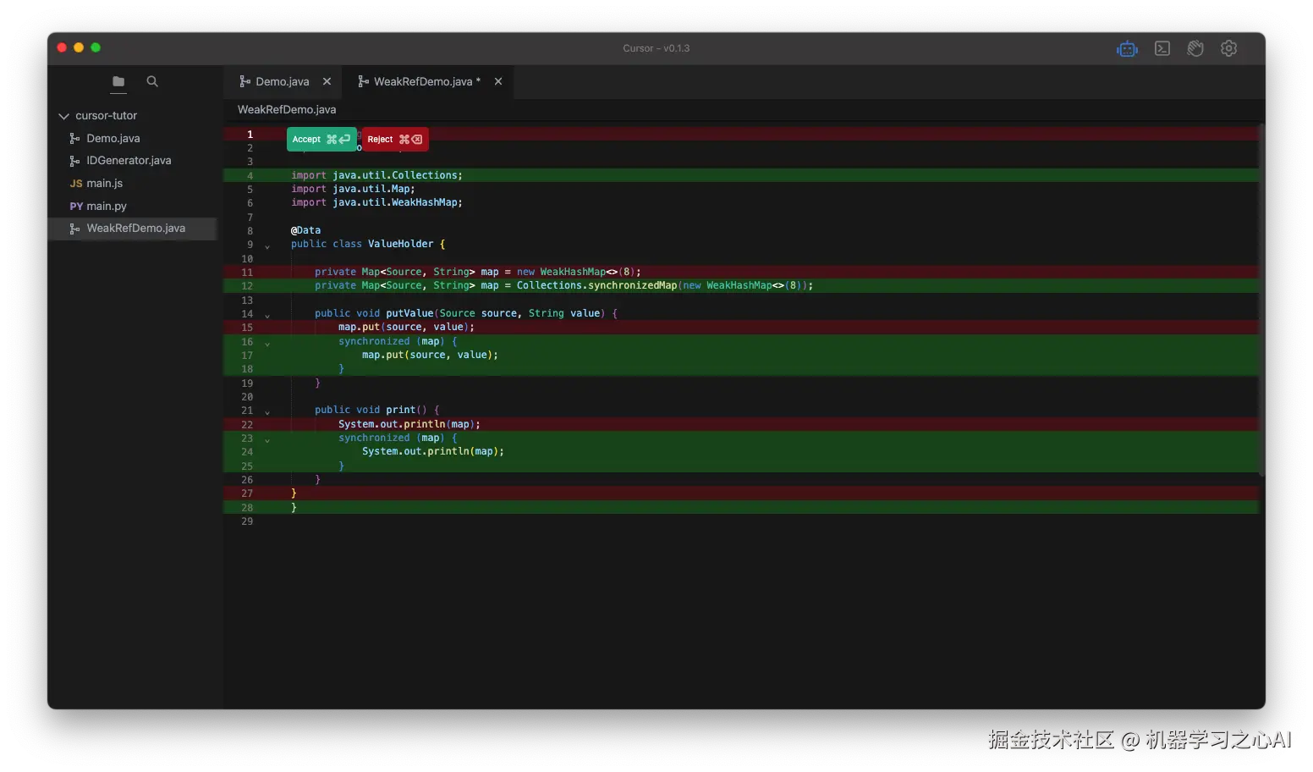This screenshot has height=772, width=1313.
Task: Collapse the ValueHolder class at line 9
Action: 267,245
